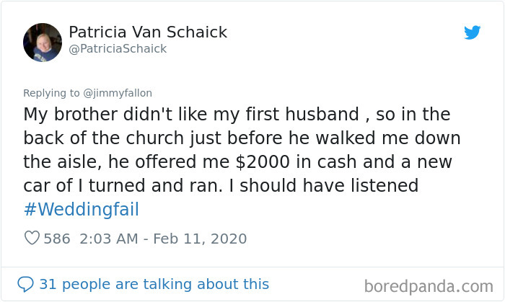Image resolution: width=505 pixels, height=302 pixels.
Task: Open "31 people are talking about this"
Action: pos(154,284)
